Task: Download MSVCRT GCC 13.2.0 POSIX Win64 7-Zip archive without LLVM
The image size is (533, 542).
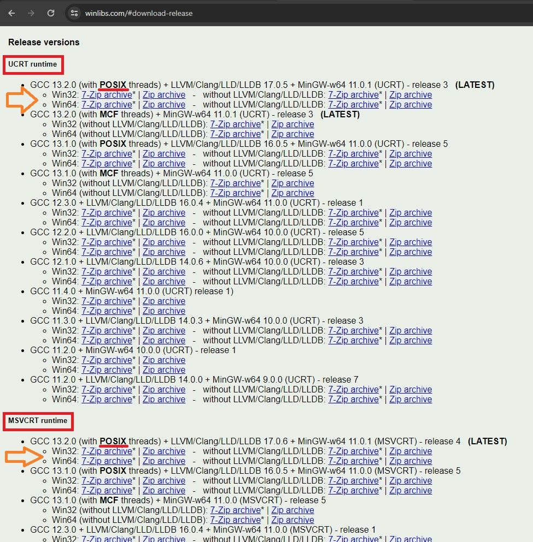Action: point(353,461)
